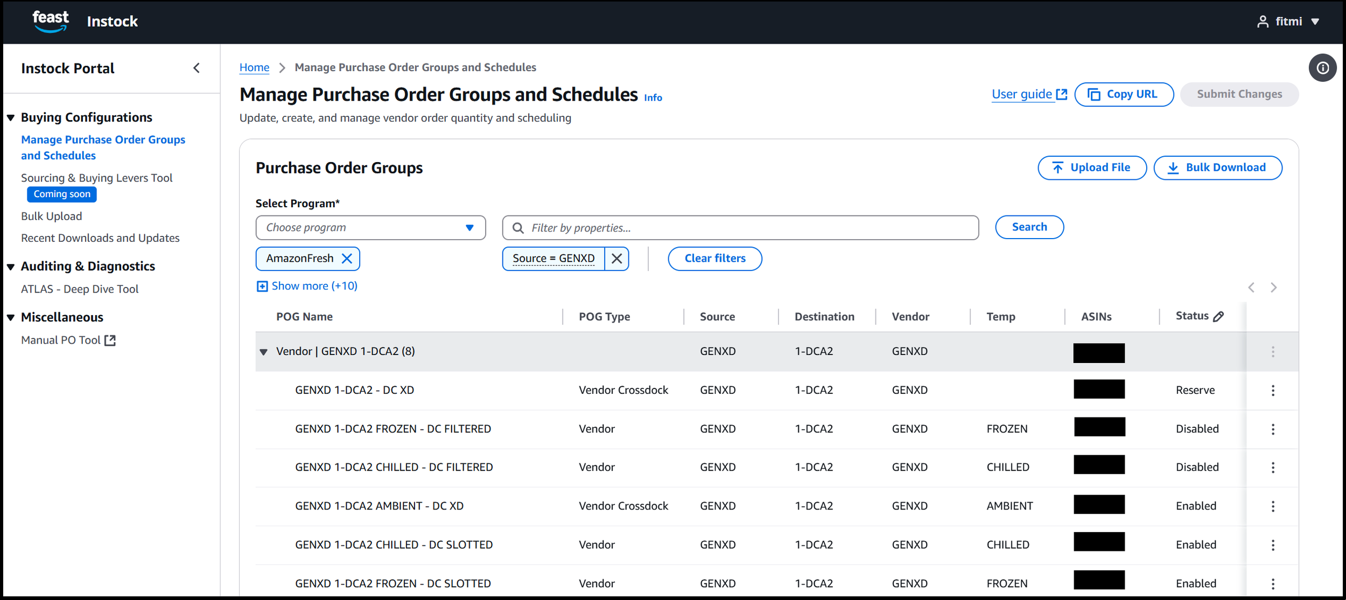Remove the Source = GENXD filter token

[616, 259]
